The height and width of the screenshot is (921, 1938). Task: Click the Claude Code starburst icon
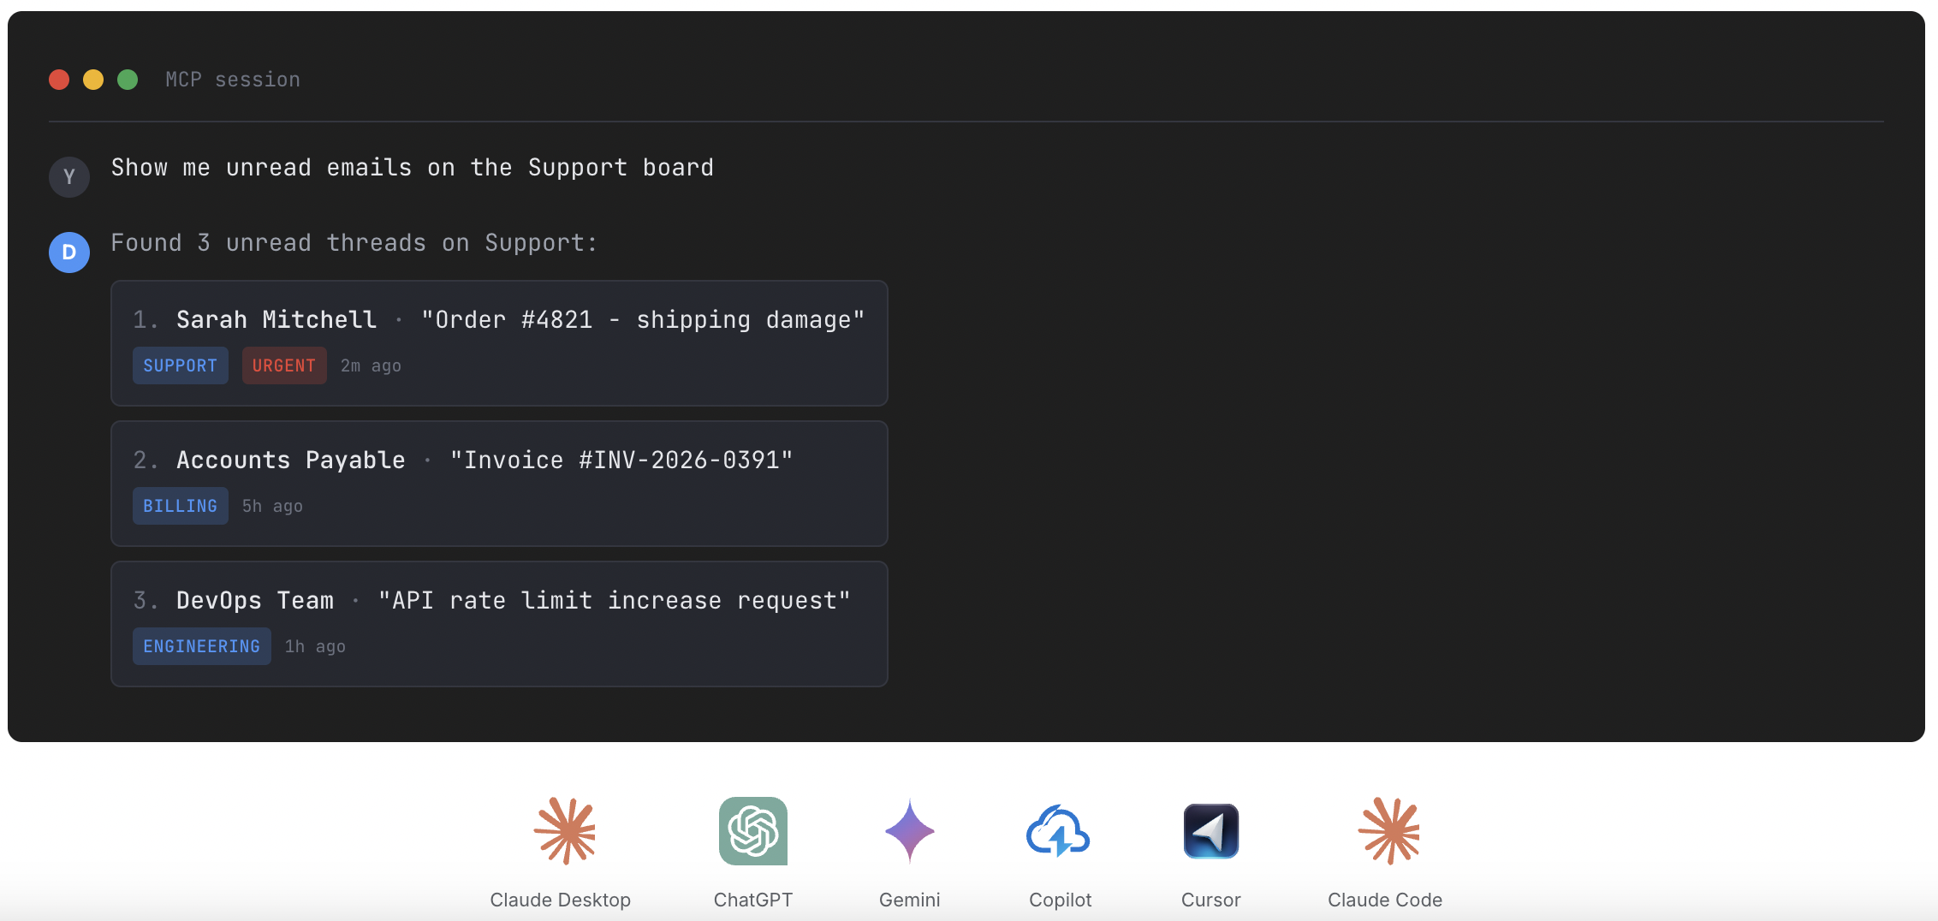(x=1388, y=830)
